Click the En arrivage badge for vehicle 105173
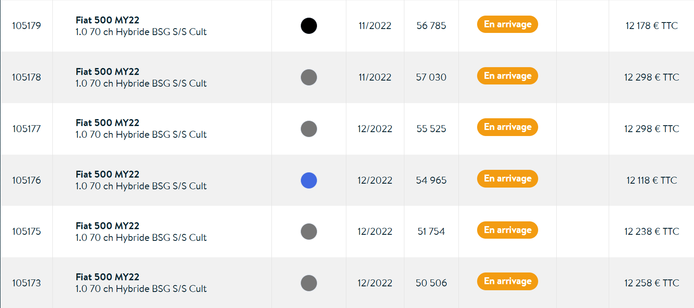 coord(507,281)
